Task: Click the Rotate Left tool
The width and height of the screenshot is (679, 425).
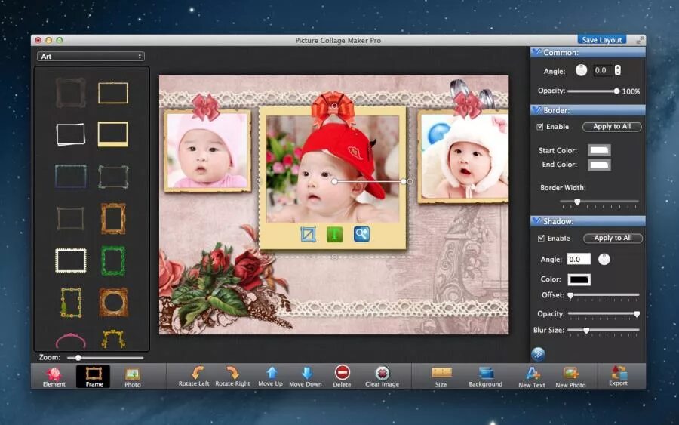Action: pos(194,376)
